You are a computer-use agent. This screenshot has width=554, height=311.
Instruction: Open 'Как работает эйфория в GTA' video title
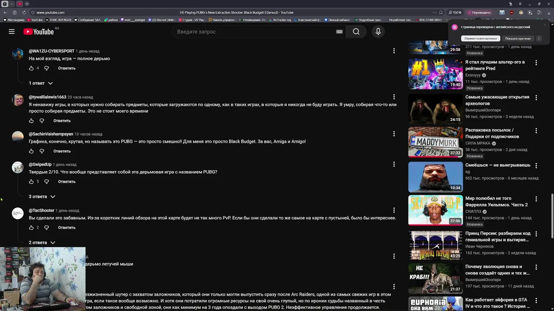497,303
